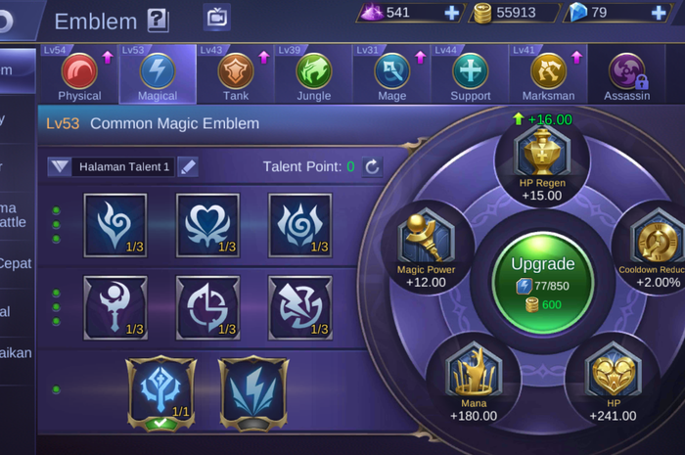The image size is (685, 455).
Task: Open the Emblem help question mark icon
Action: (x=158, y=21)
